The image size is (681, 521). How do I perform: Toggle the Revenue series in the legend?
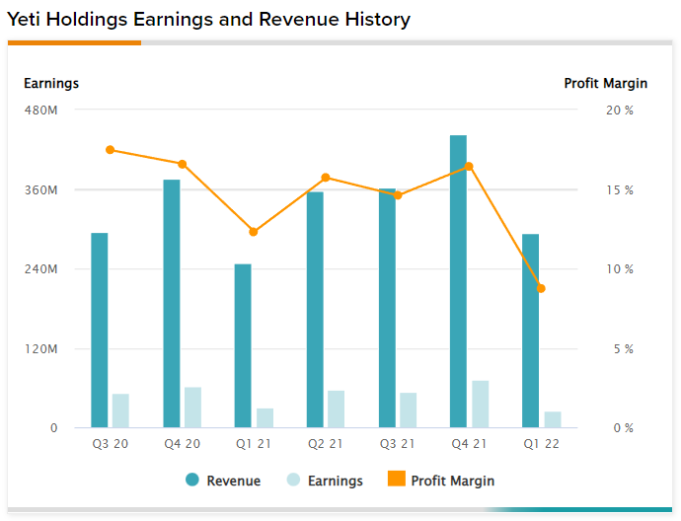coord(233,481)
